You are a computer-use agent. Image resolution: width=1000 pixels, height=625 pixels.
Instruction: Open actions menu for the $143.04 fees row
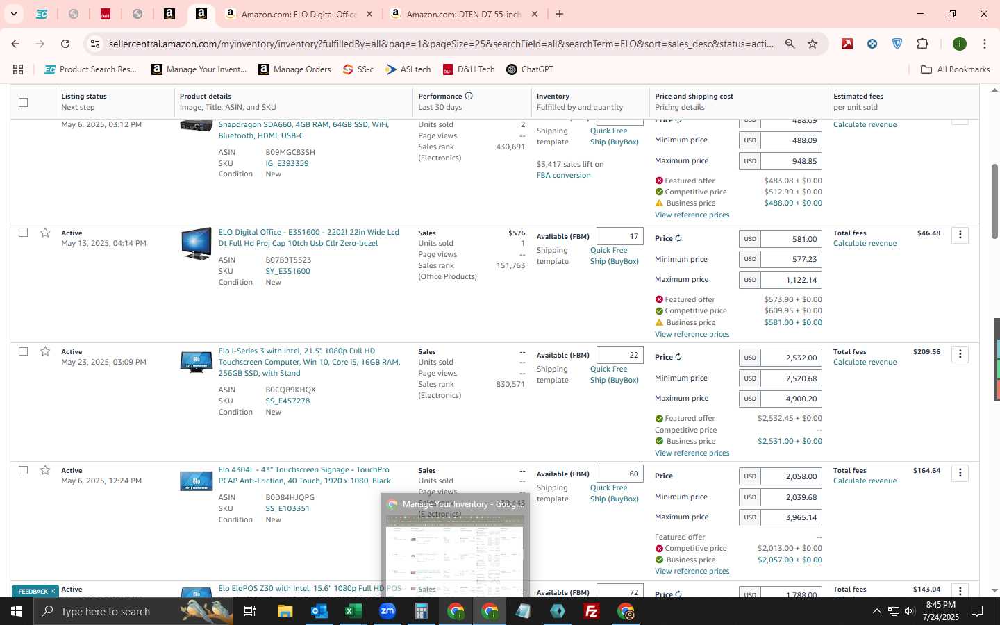[960, 591]
